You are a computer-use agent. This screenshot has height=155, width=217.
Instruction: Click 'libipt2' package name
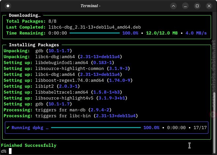[45, 86]
